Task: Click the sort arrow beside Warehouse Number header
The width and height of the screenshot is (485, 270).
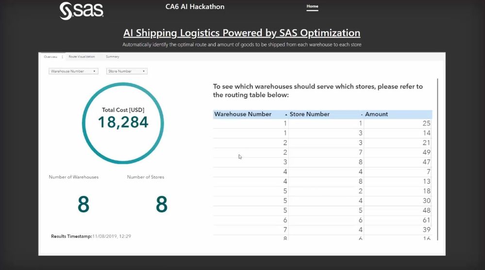Action: (x=286, y=114)
